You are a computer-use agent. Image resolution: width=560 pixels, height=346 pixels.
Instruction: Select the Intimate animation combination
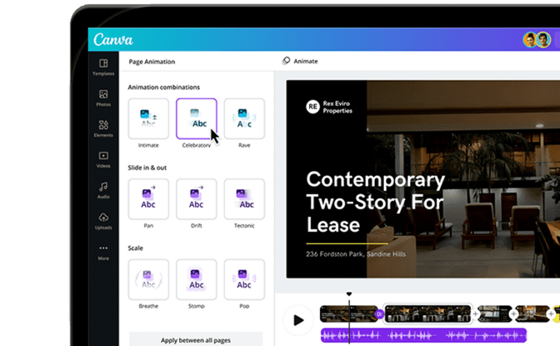[x=148, y=119]
